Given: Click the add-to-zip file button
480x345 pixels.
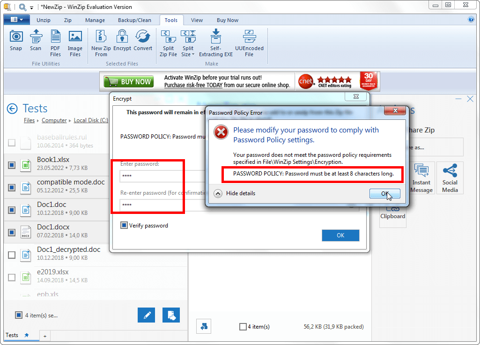Looking at the screenshot, I should point(171,315).
